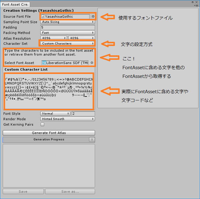Close the Font Asset Creator window
Viewport: 200px width, 199px height.
(197, 2)
